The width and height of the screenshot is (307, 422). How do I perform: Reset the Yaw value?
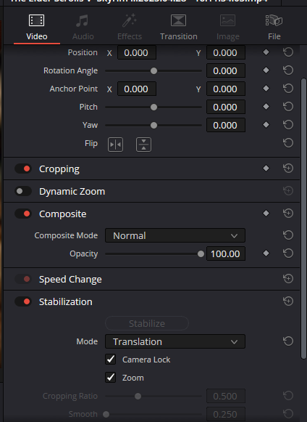[x=288, y=125]
